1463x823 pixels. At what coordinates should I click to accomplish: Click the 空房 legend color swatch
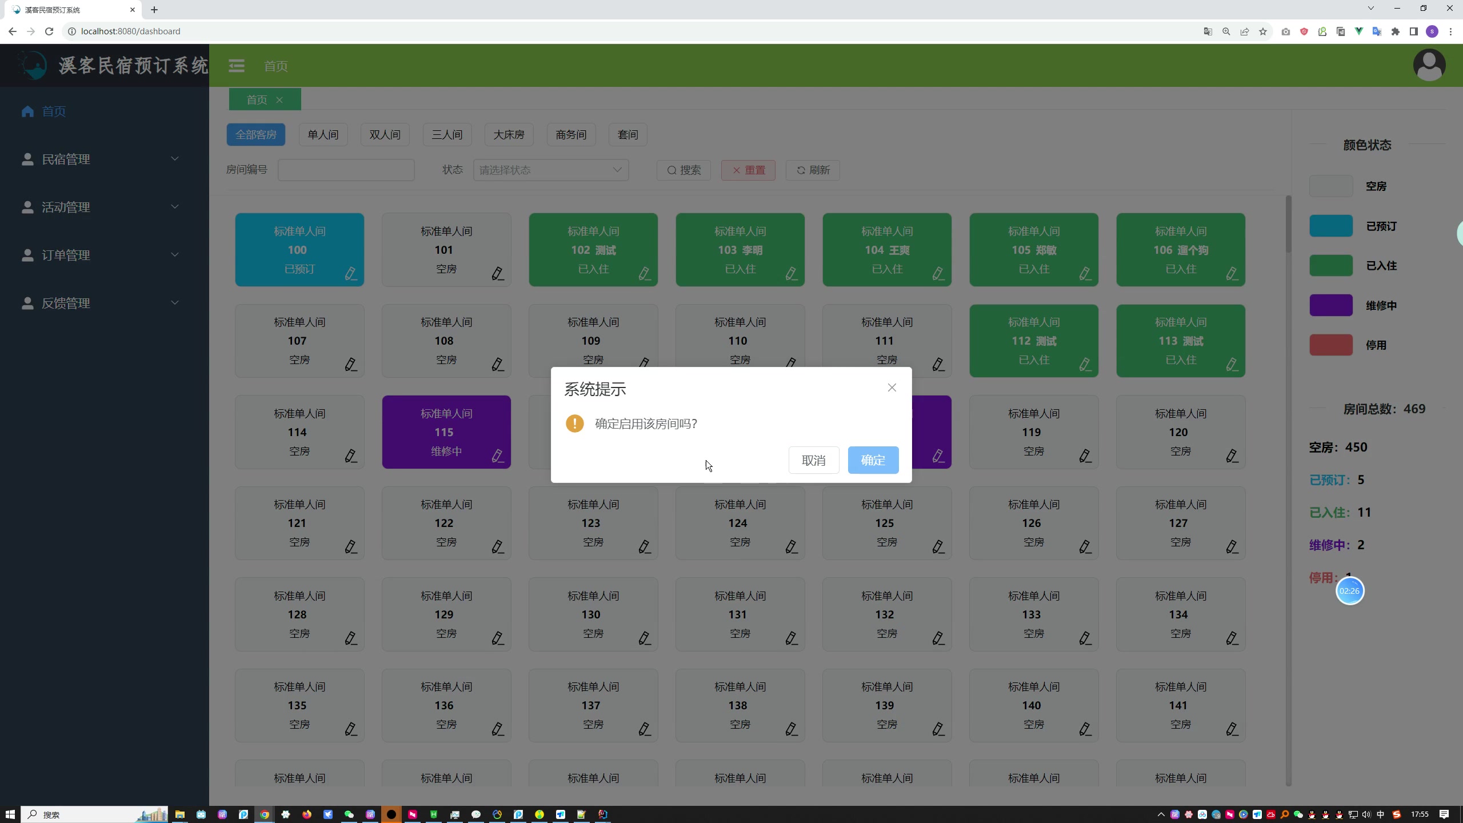click(1331, 186)
